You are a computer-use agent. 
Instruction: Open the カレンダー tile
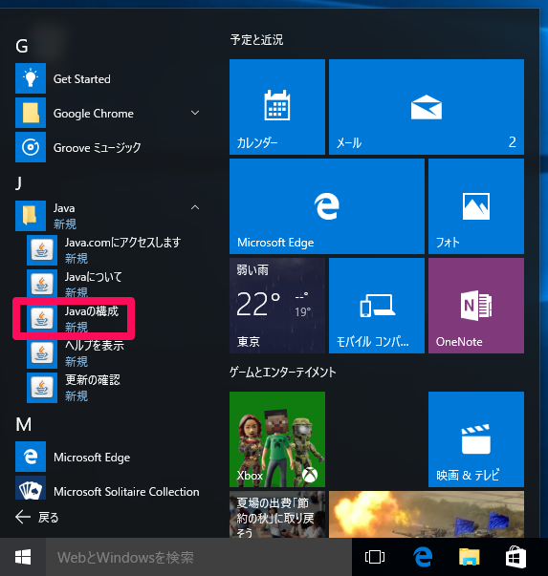pos(277,107)
